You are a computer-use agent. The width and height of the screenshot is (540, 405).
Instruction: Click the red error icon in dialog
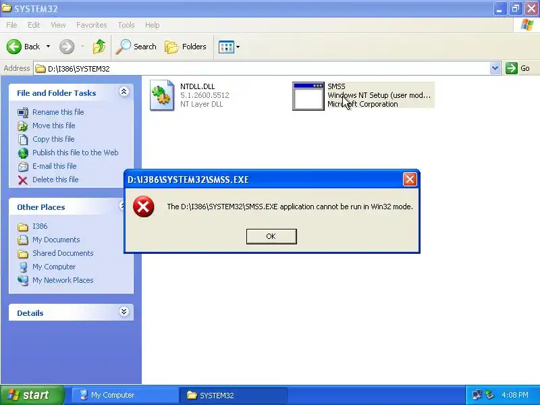point(144,207)
